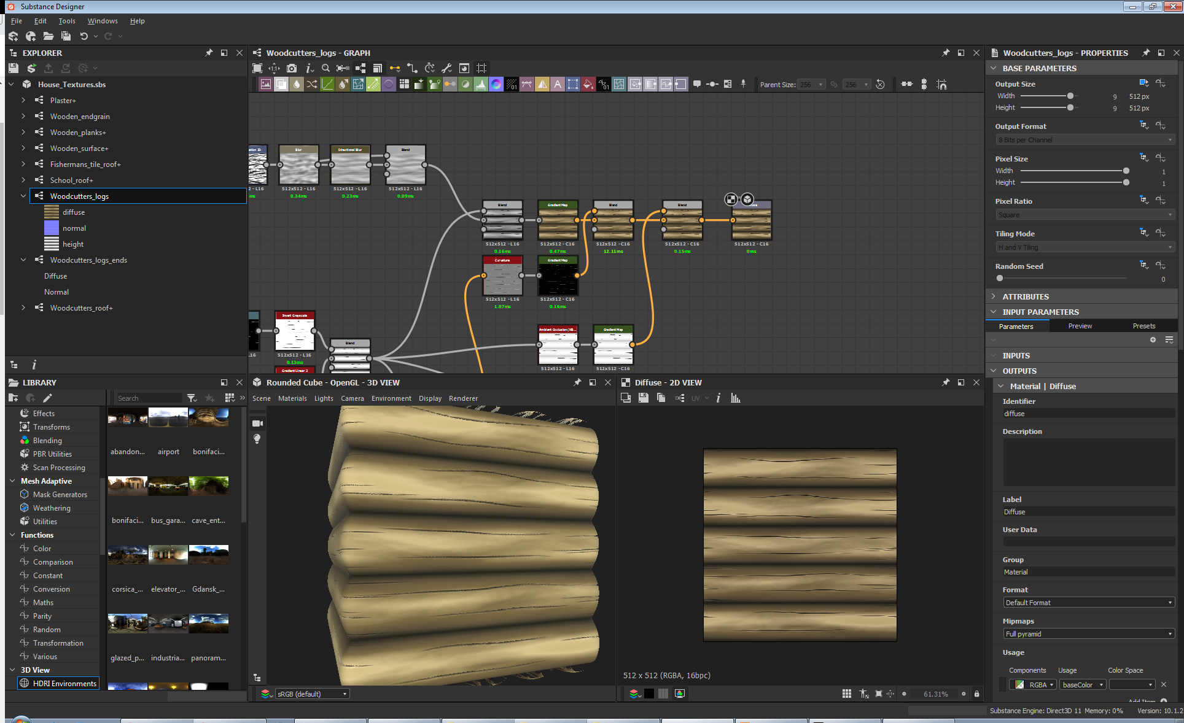Select the Weathering library category
The width and height of the screenshot is (1184, 723).
[52, 508]
